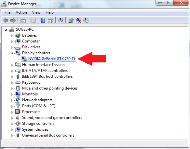Click the Monitors category icon

point(18,94)
